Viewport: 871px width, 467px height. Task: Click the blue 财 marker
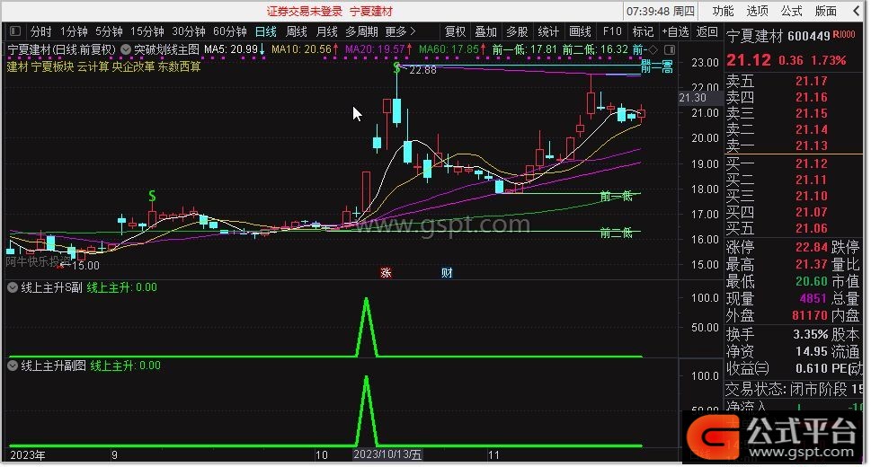tap(447, 273)
